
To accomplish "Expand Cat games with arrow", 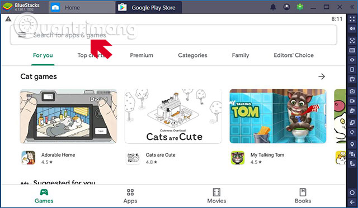I will pos(322,76).
